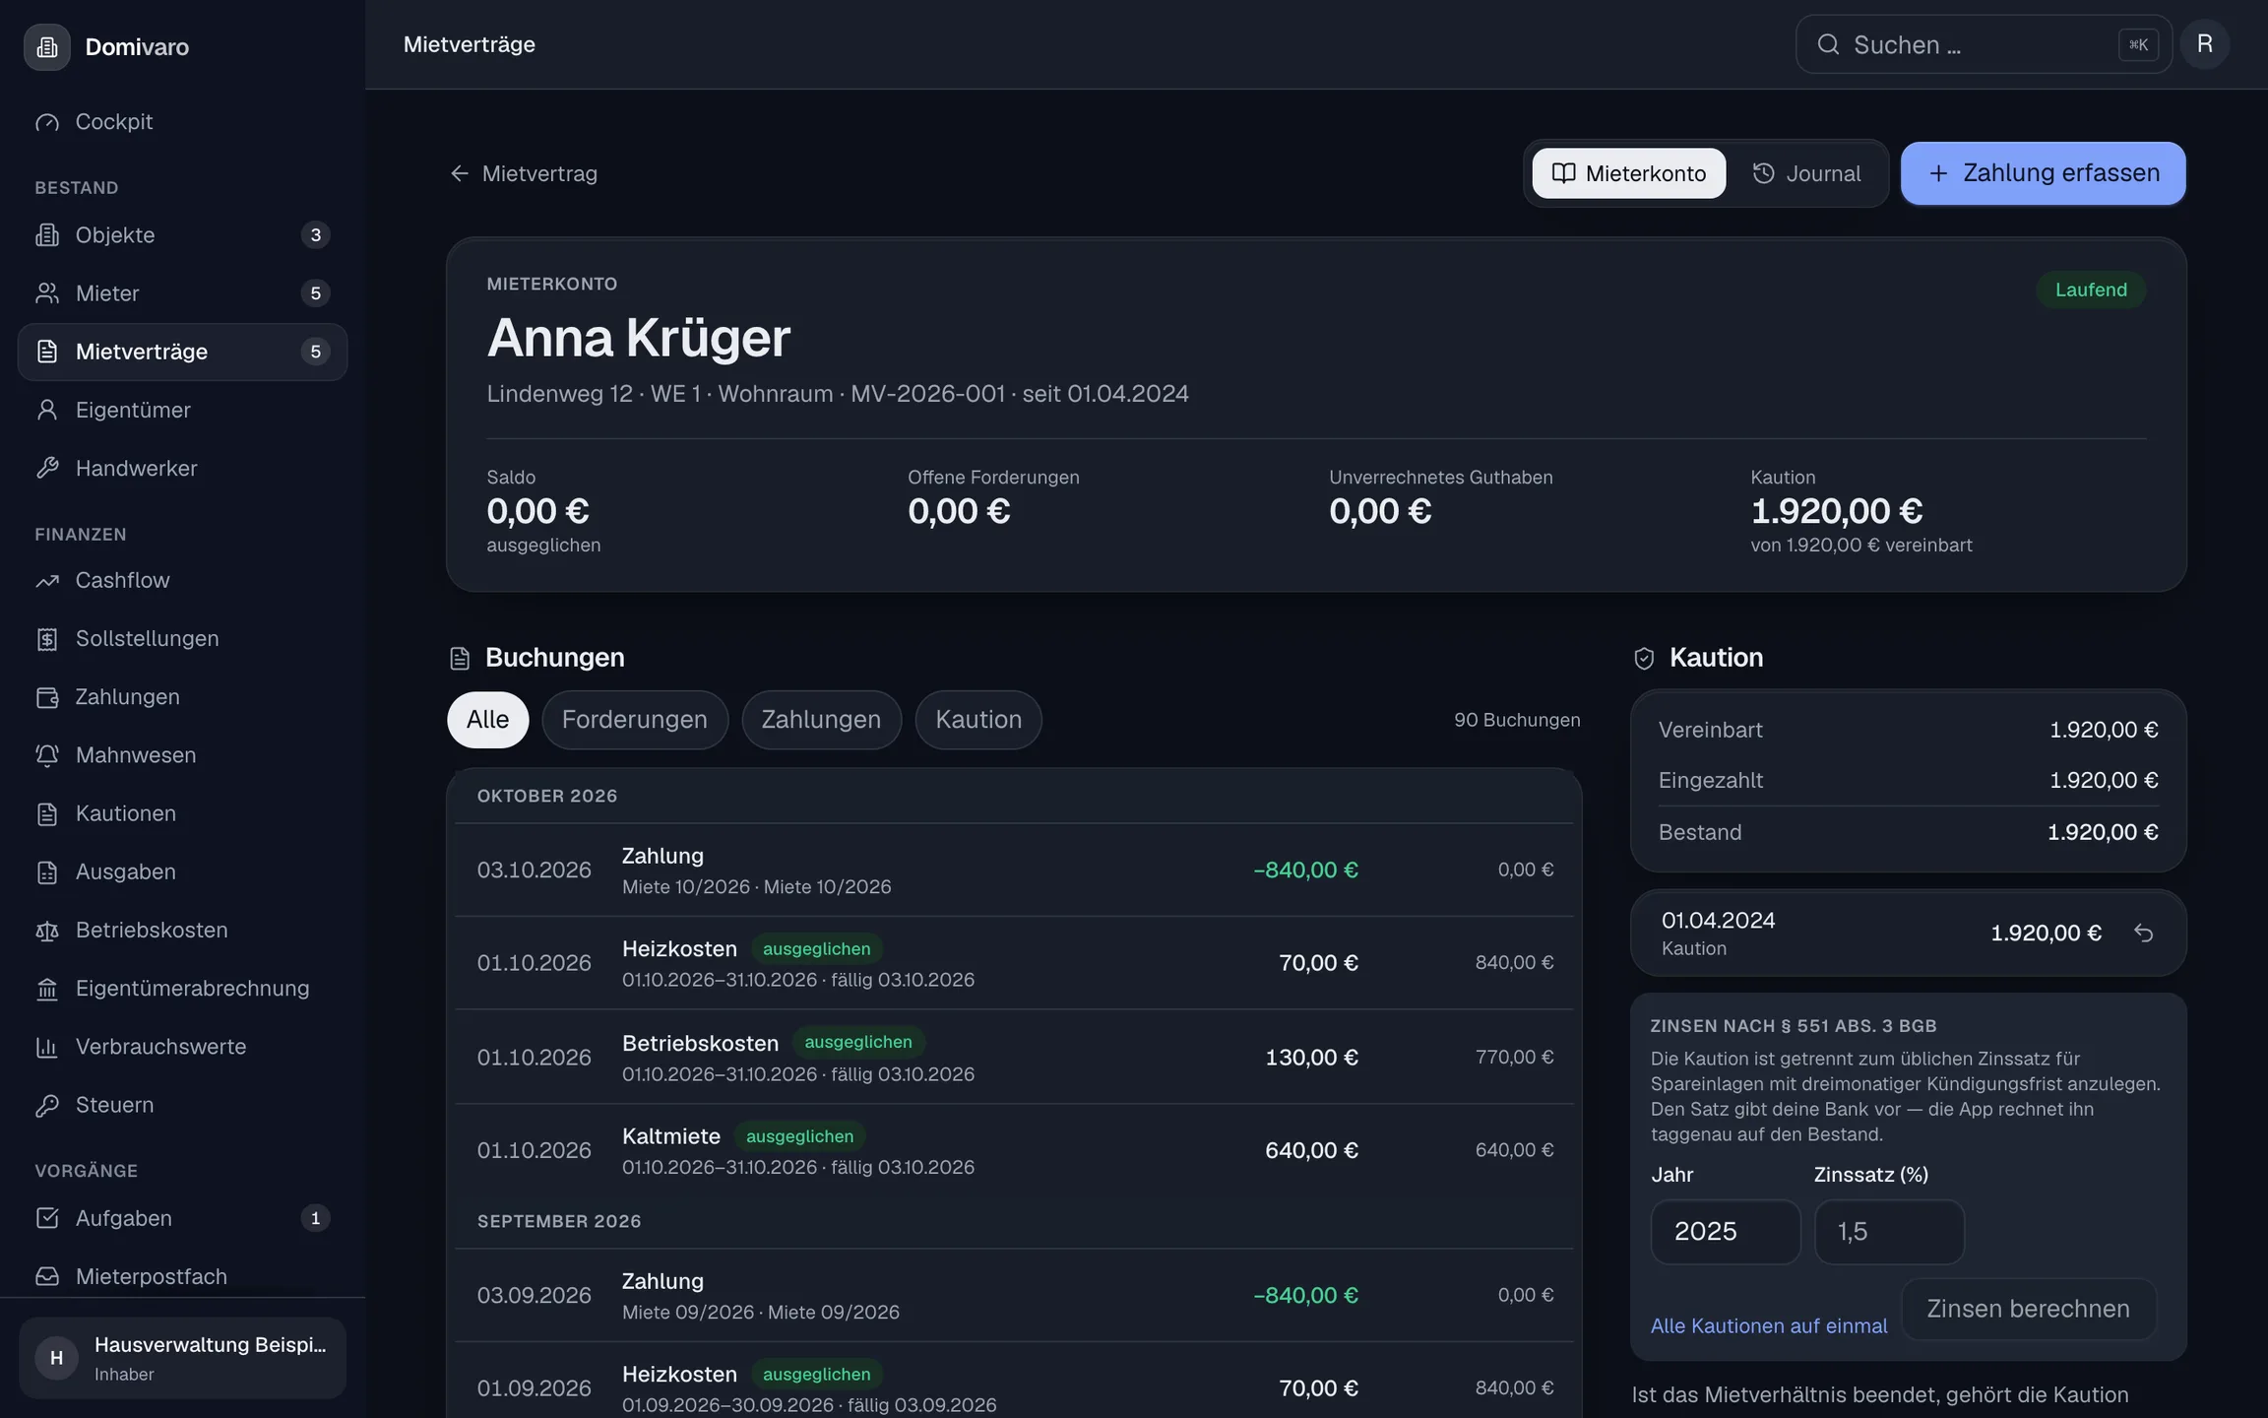Open Verbrauchswerte chart page
2268x1418 pixels.
pos(182,1046)
